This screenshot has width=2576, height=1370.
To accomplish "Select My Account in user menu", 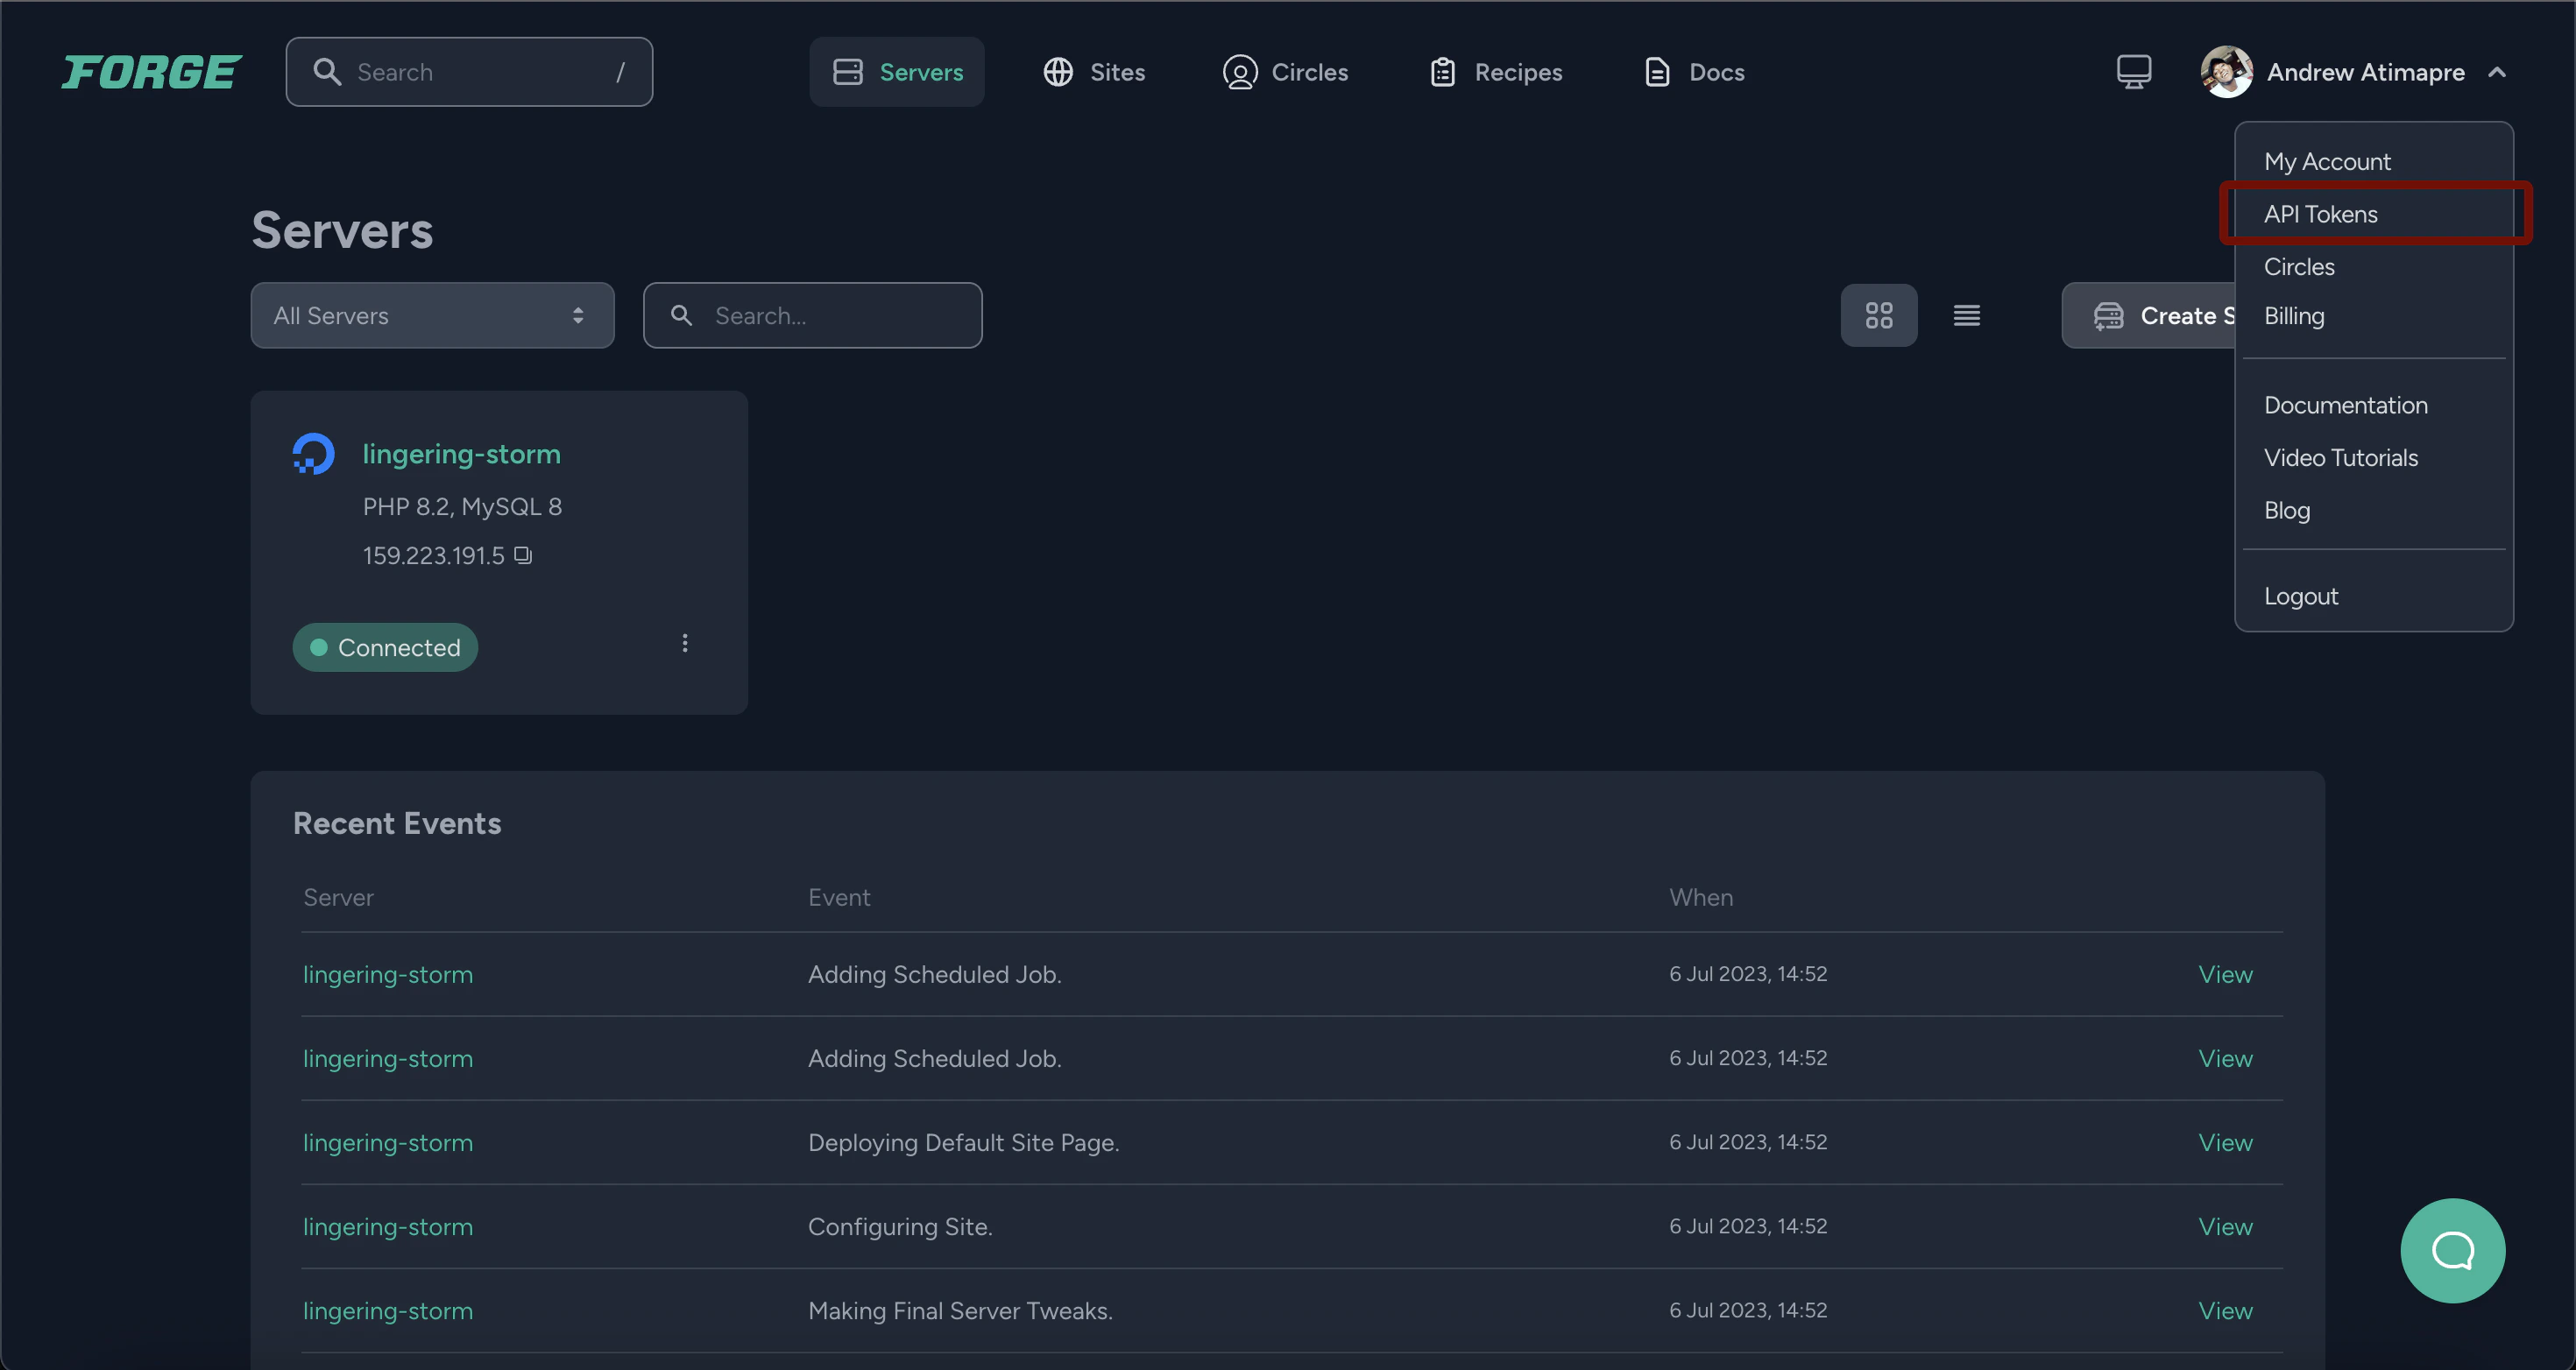I will coord(2326,161).
